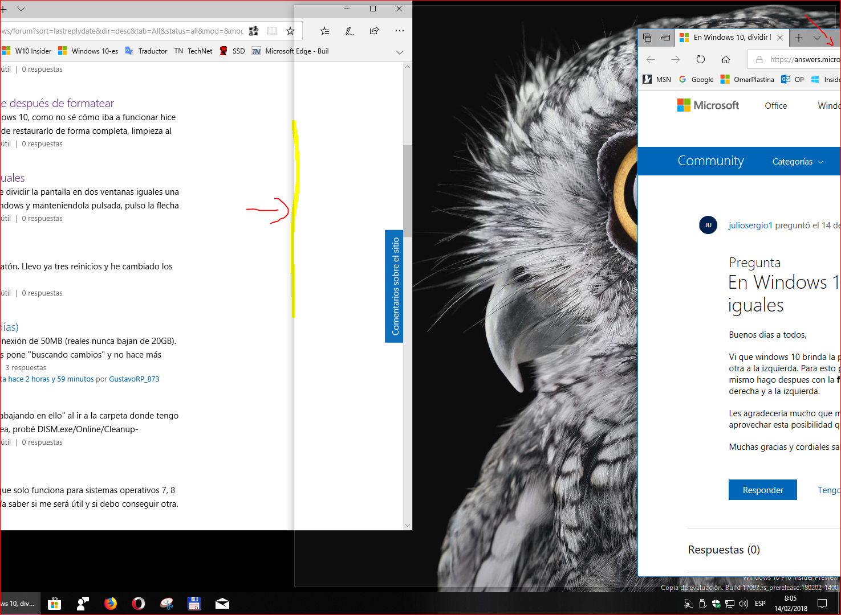
Task: Click JU user avatar
Action: [708, 225]
